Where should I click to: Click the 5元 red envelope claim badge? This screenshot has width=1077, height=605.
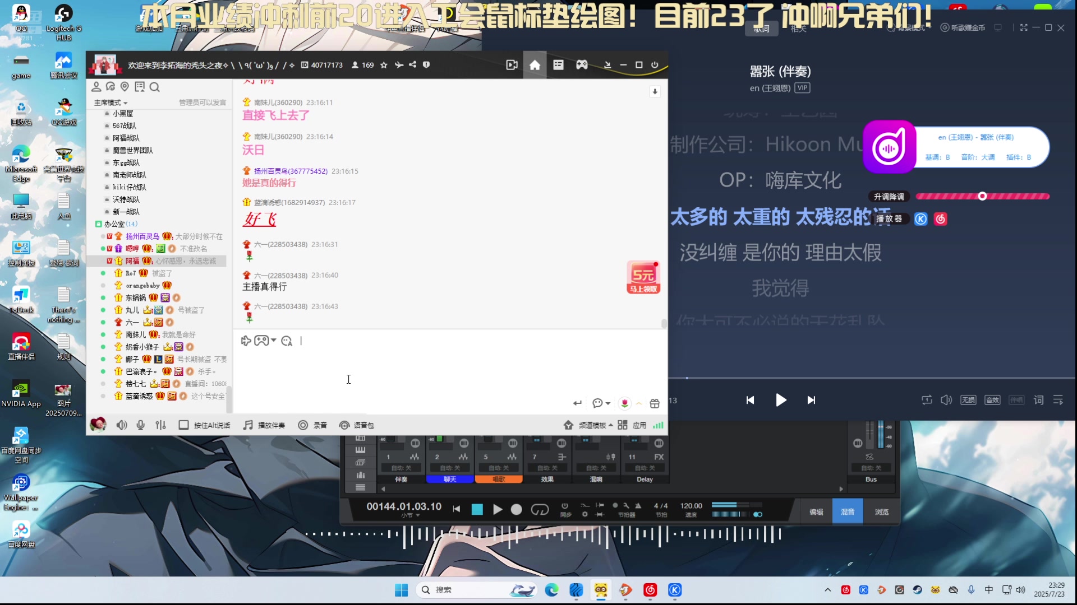[x=643, y=278]
